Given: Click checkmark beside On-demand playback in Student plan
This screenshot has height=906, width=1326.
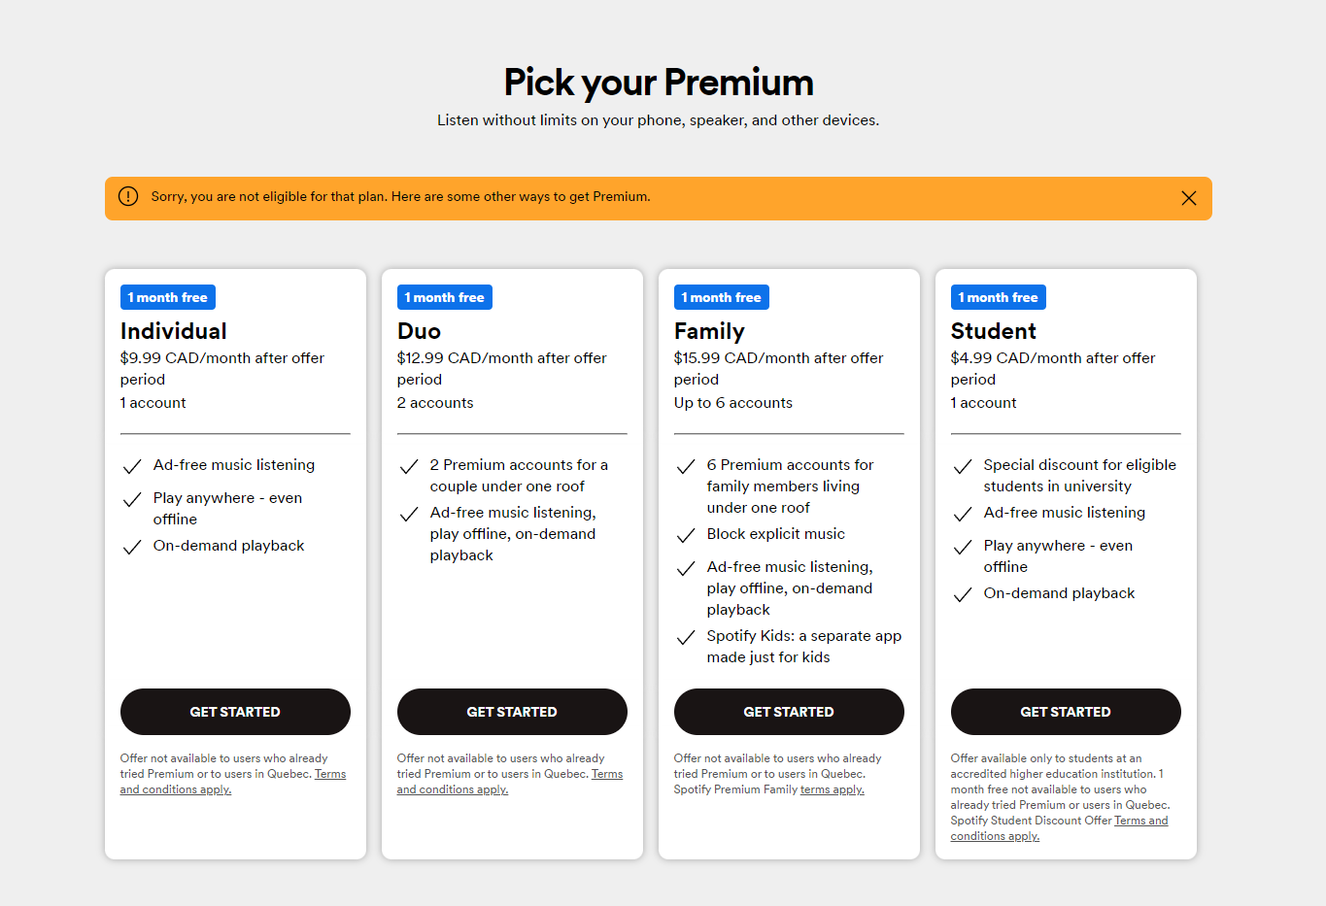Looking at the screenshot, I should tap(963, 595).
